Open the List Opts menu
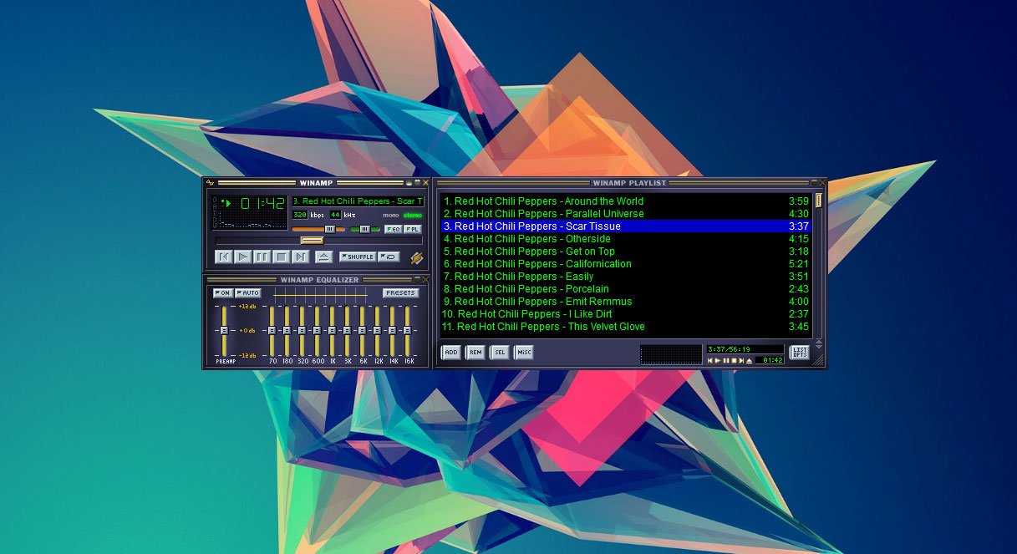 (x=800, y=353)
